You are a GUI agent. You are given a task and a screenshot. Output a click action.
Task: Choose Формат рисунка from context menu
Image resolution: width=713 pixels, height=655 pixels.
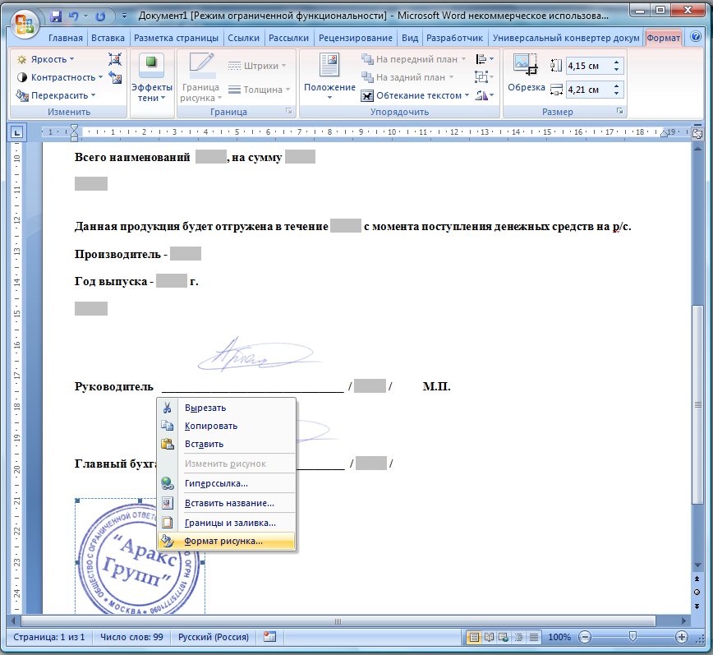click(223, 541)
